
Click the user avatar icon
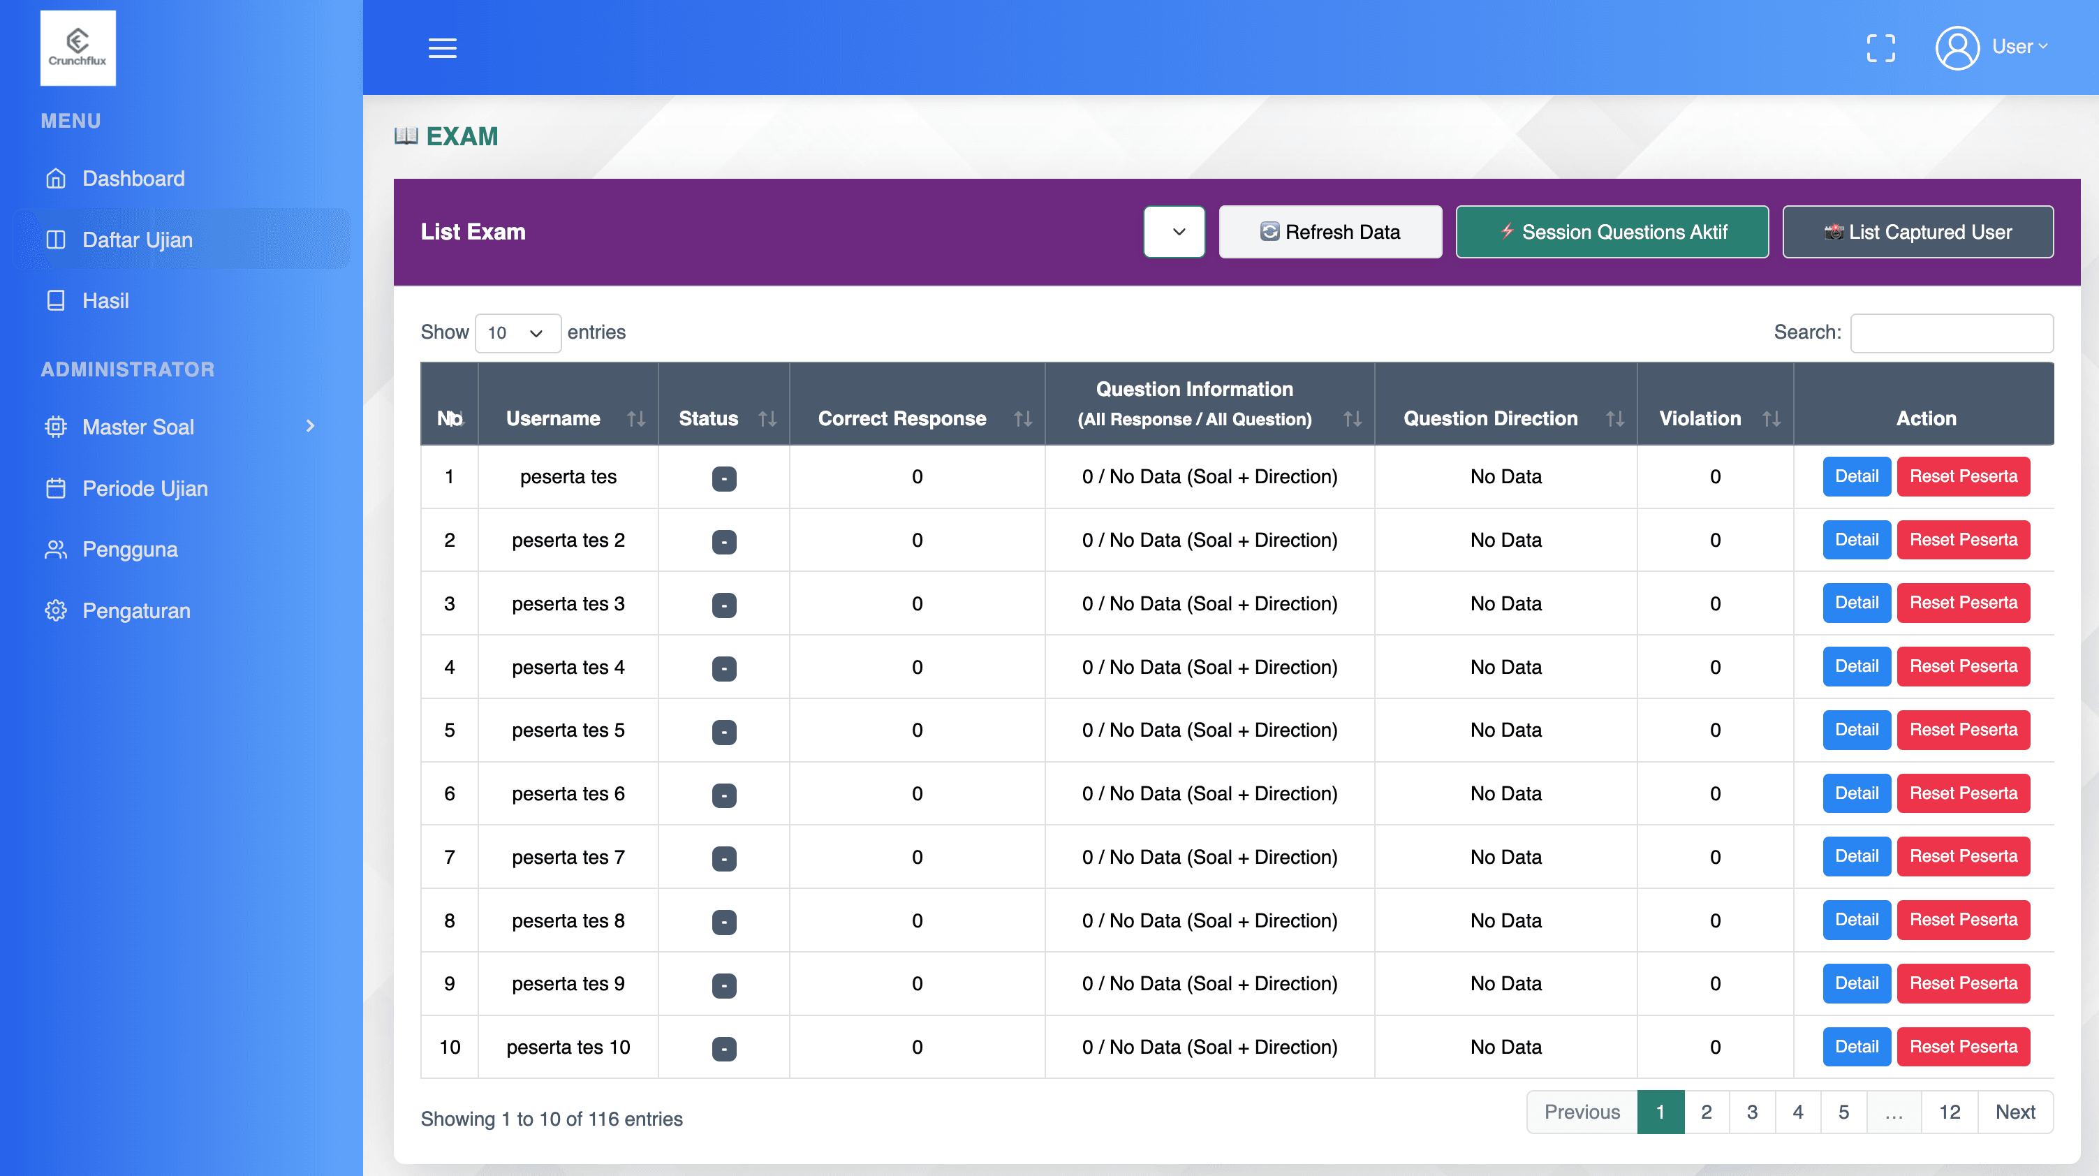point(1957,48)
